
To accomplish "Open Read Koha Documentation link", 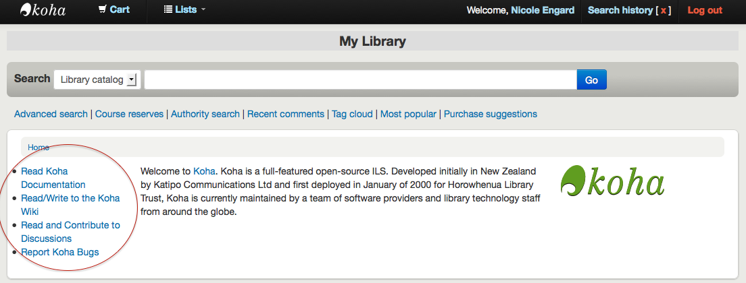I will point(53,178).
